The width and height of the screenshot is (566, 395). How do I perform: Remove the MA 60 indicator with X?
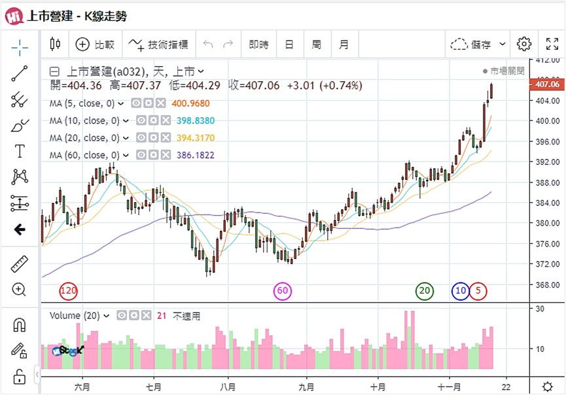[x=166, y=155]
